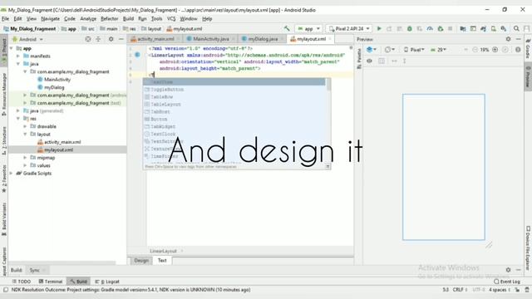Expand the mipmap folder
Image resolution: width=532 pixels, height=299 pixels.
pos(25,158)
